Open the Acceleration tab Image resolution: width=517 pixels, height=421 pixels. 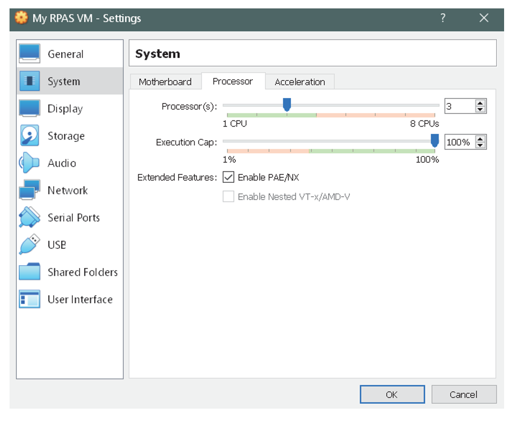coord(300,81)
